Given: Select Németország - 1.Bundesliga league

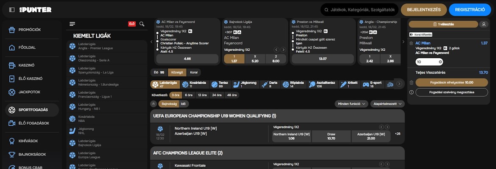Looking at the screenshot, I should [x=107, y=82].
